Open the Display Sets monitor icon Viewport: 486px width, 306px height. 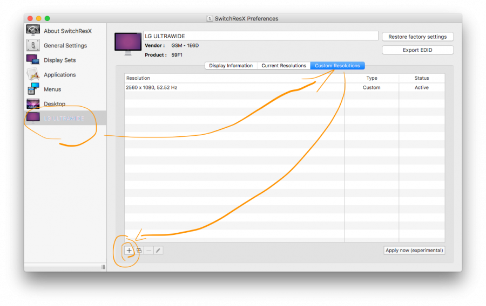point(33,60)
